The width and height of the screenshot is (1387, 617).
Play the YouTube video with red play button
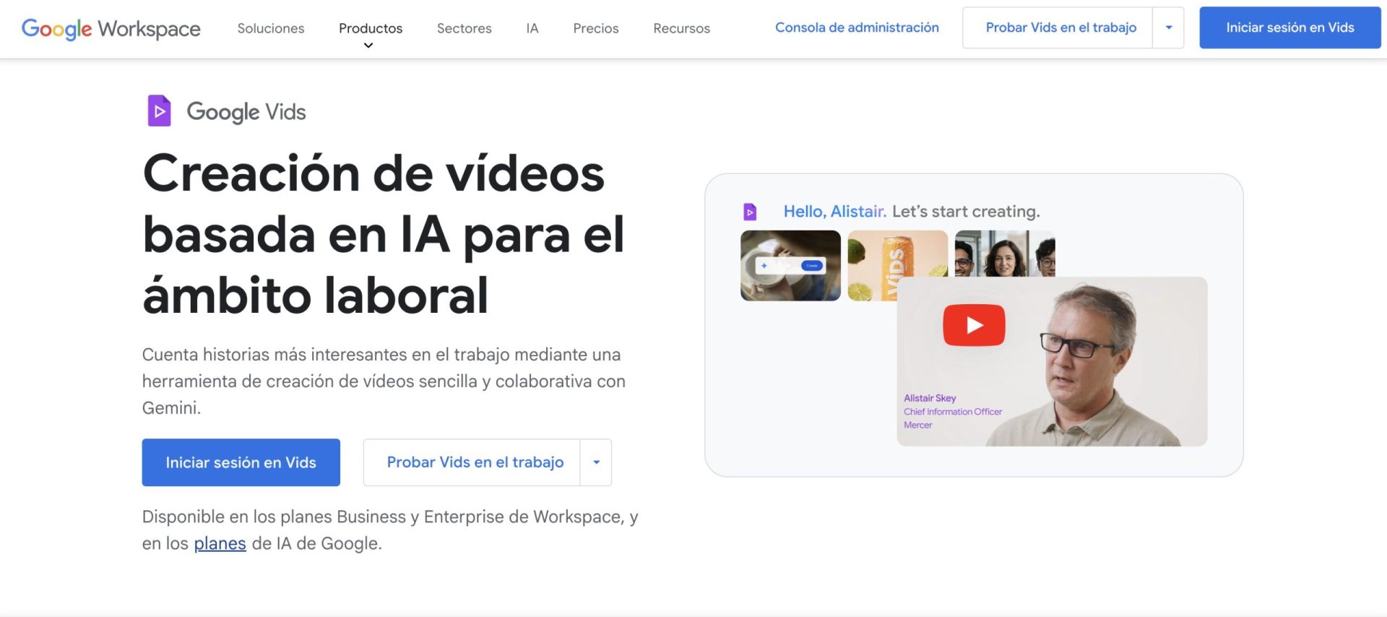(x=974, y=325)
